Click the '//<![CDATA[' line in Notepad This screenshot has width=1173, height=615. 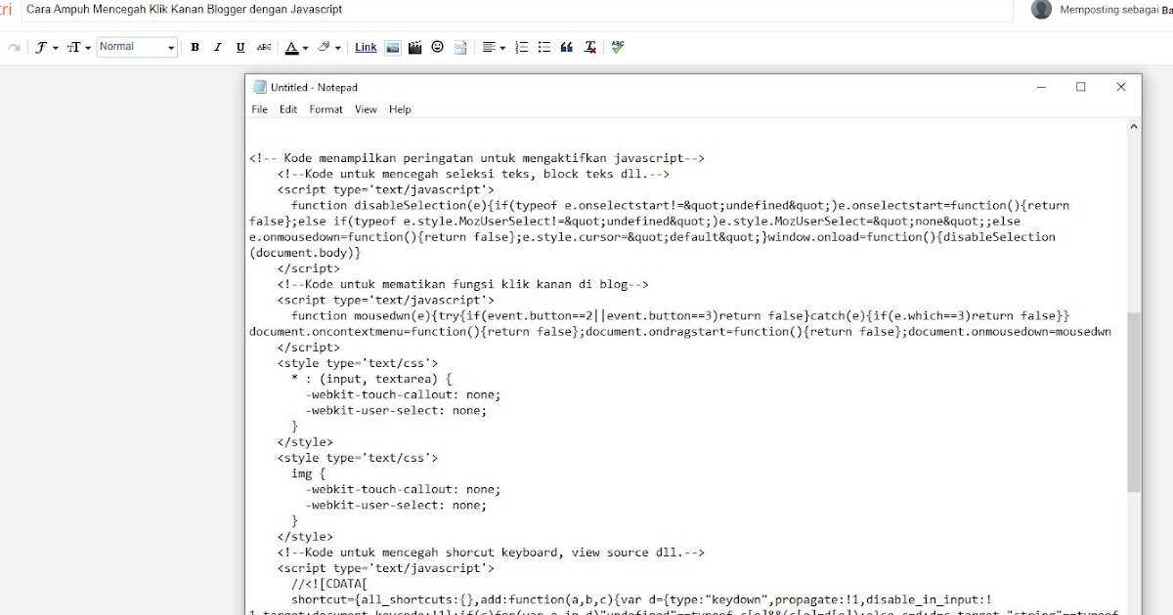pyautogui.click(x=329, y=584)
